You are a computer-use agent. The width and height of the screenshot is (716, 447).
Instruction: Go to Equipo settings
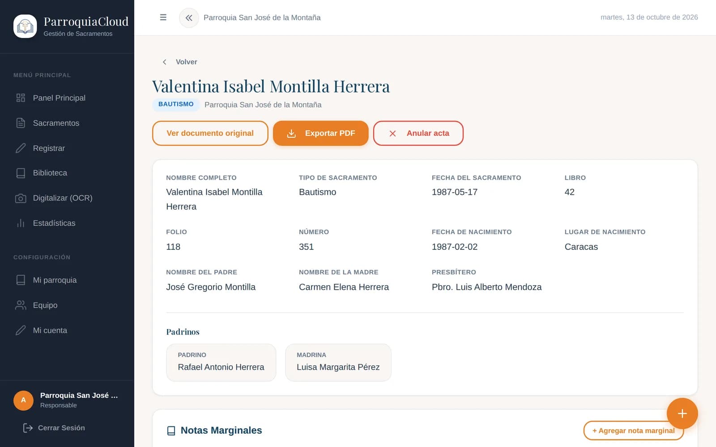tap(67, 305)
